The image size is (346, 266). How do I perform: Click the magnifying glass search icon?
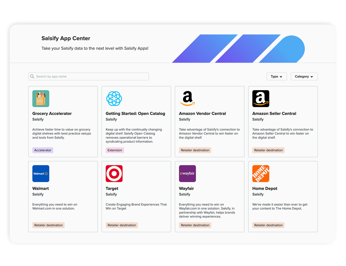pos(32,76)
